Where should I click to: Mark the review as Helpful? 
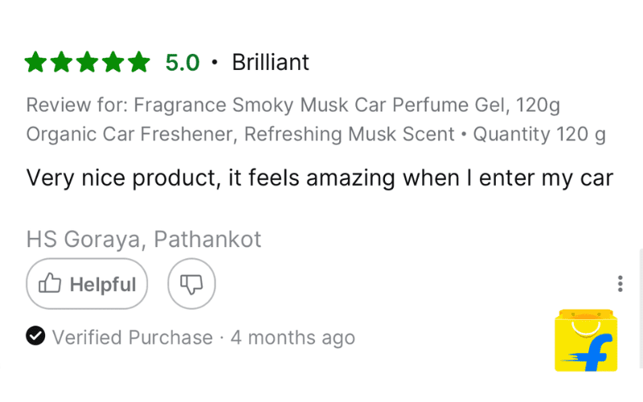(87, 284)
